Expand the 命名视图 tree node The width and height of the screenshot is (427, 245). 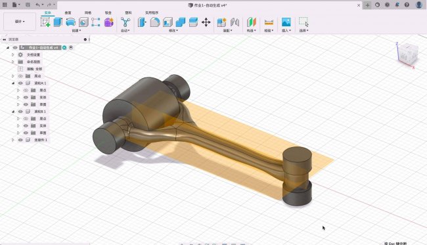coord(12,62)
